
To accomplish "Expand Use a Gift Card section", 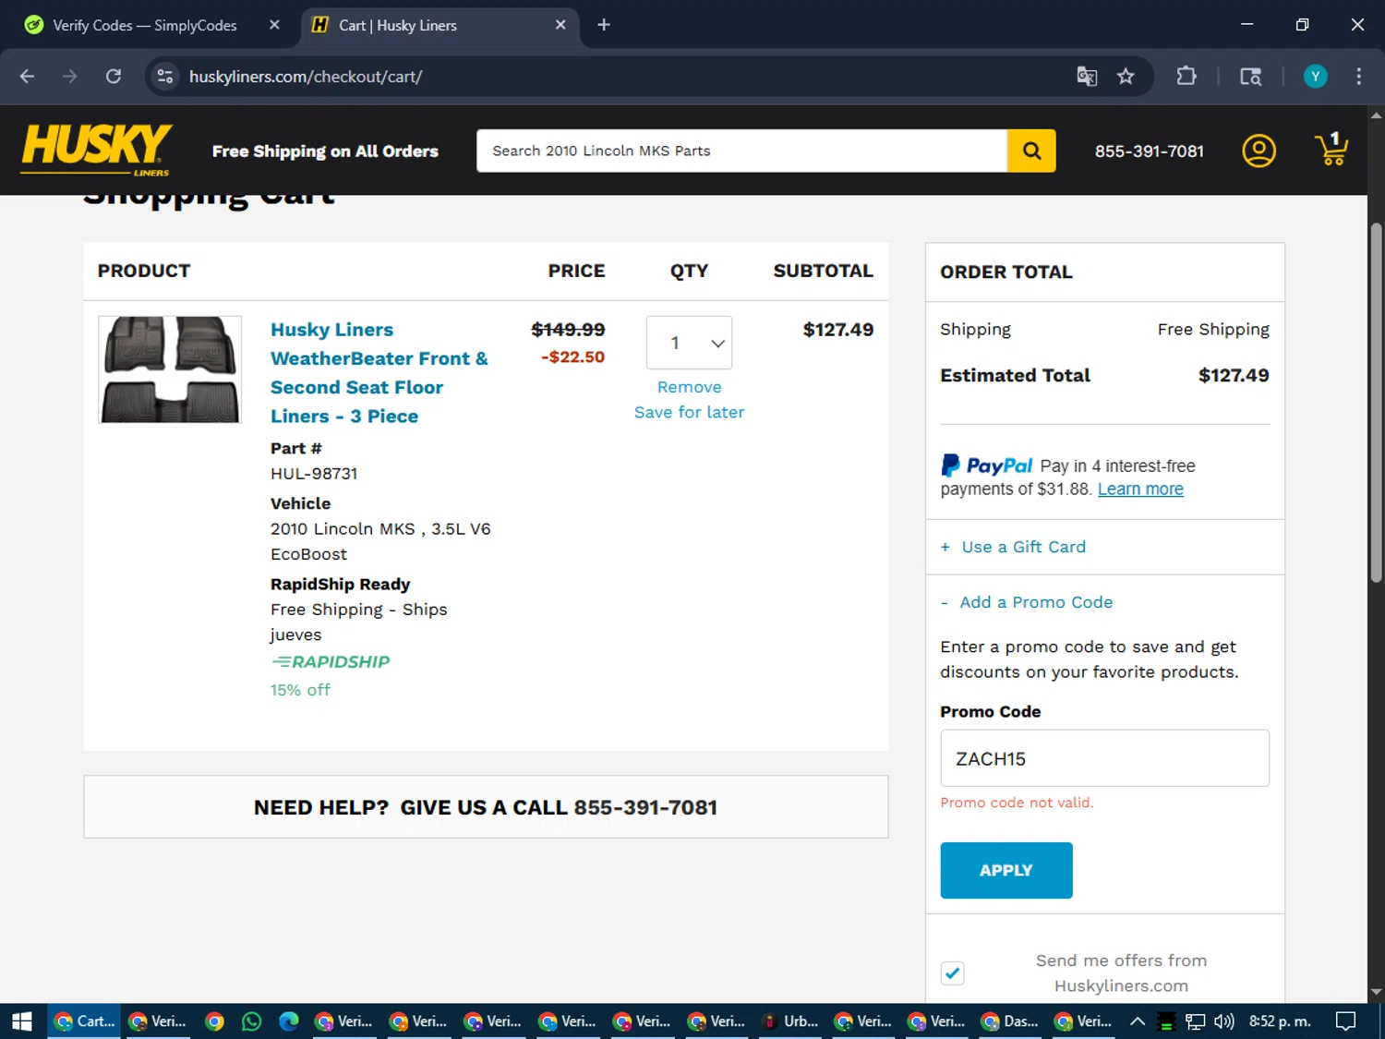I will [1013, 547].
